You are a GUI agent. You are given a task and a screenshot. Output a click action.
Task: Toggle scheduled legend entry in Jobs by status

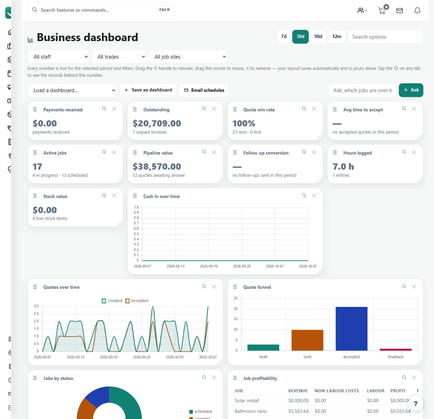(x=201, y=411)
